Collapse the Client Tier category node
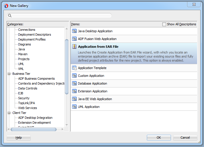Screen dimensions: 204x147 [9, 113]
